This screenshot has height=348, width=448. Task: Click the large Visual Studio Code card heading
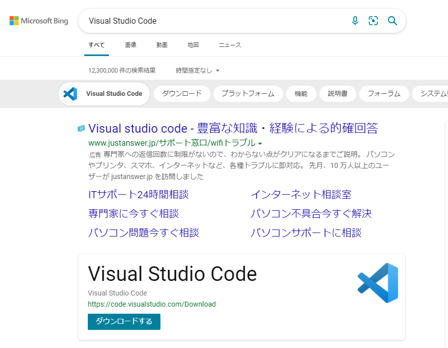pyautogui.click(x=173, y=274)
